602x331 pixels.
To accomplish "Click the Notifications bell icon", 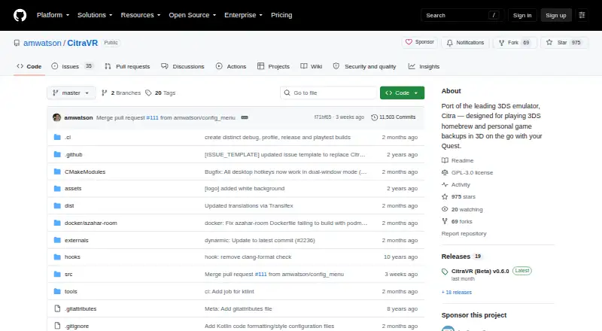I will [449, 43].
